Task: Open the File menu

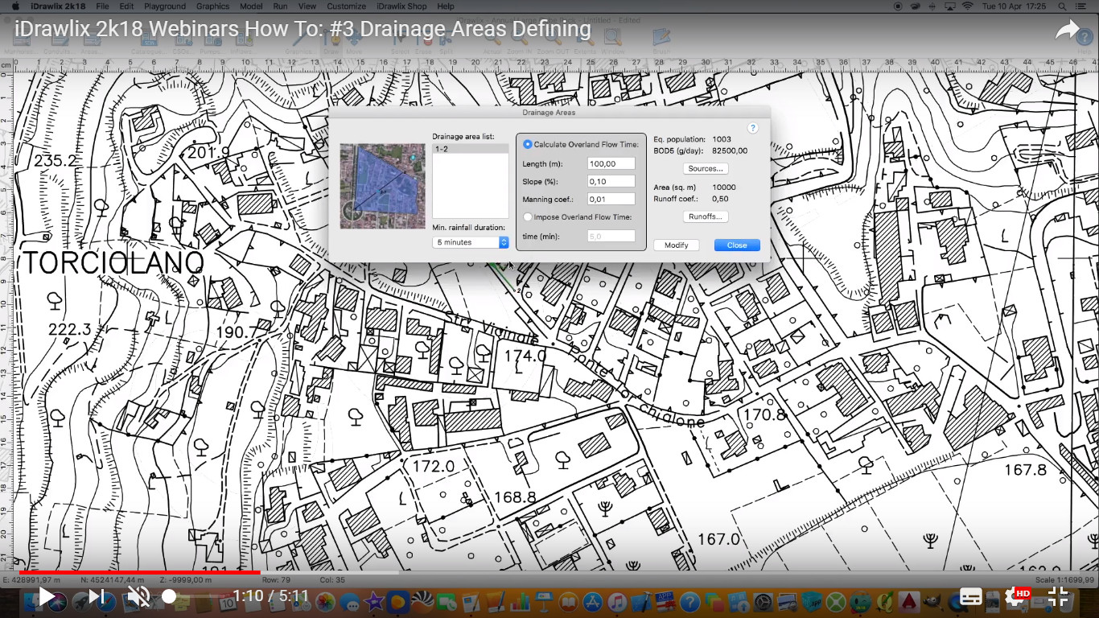Action: [x=102, y=6]
